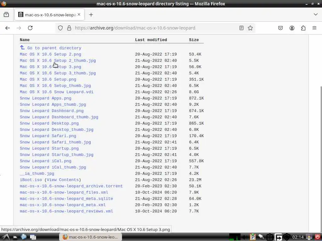Open Snow Leopard iCal.png
This screenshot has width=322, height=241.
click(46, 161)
